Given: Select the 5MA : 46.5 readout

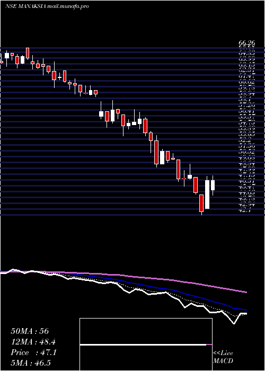Looking at the screenshot, I should coord(31,363).
